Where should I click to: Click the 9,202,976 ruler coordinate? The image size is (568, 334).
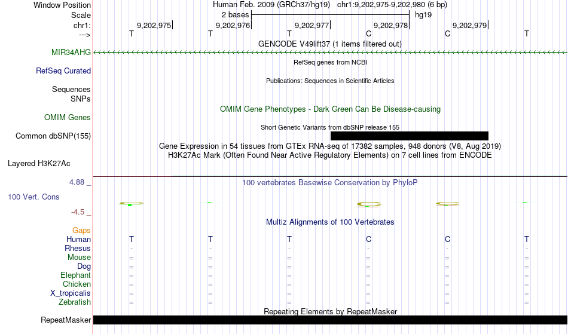[233, 25]
